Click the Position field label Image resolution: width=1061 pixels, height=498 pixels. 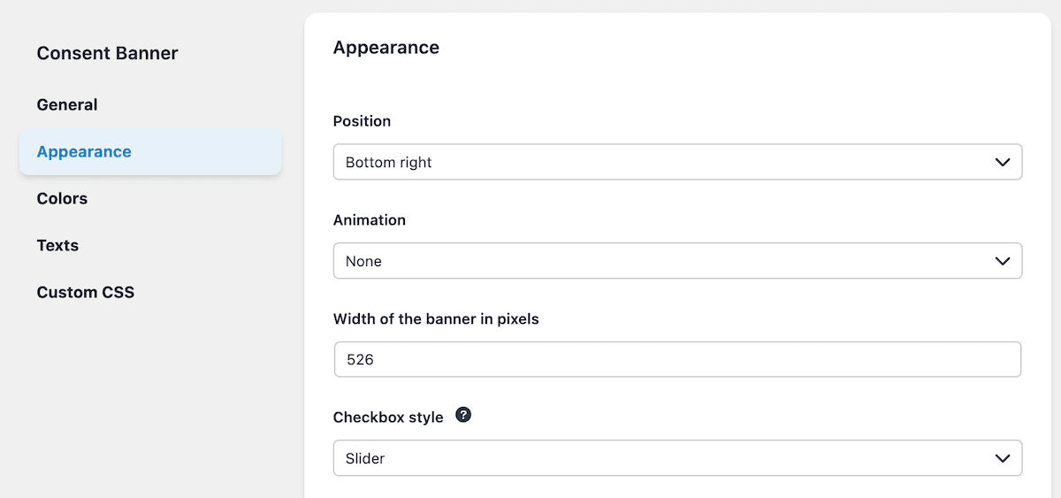click(362, 121)
